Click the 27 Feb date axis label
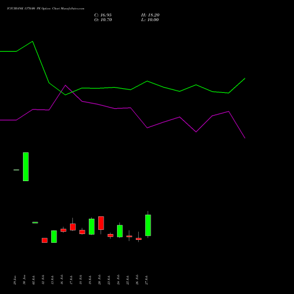This screenshot has width=294, height=294. [x=146, y=280]
